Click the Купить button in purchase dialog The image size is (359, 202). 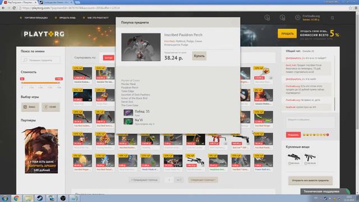[199, 56]
